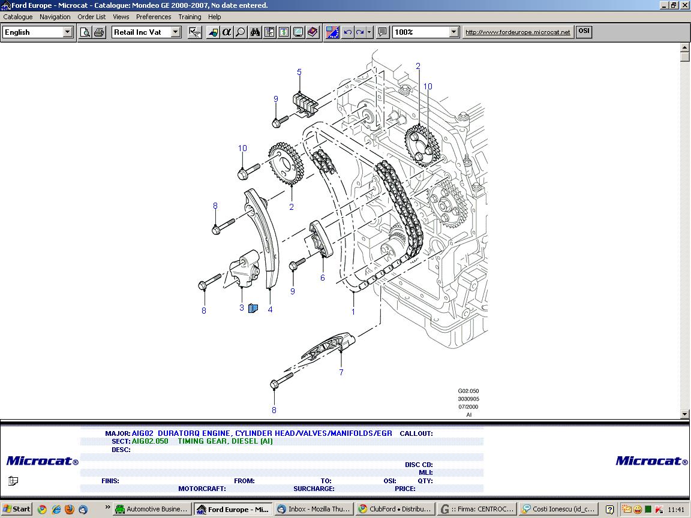Click the undo arrow icon
Screen dimensions: 691x518
click(x=347, y=32)
